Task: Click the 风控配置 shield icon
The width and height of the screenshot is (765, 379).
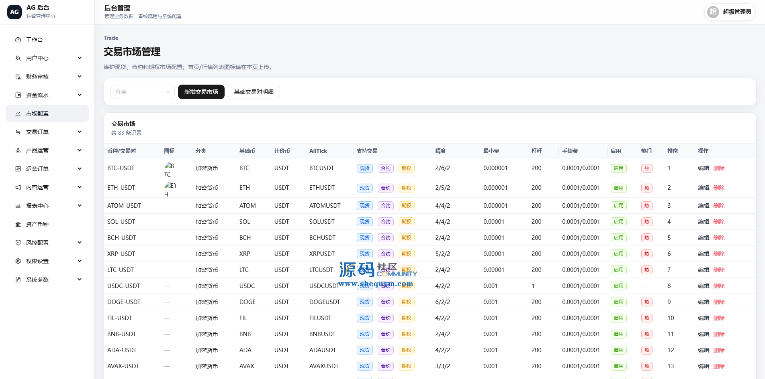Action: coord(18,243)
